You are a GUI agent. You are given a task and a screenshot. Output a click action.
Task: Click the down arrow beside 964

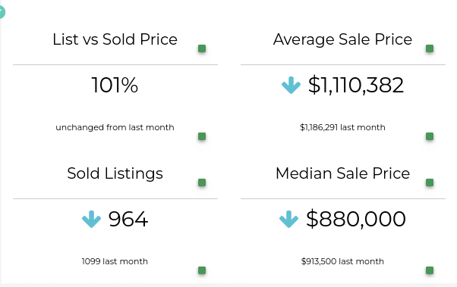[x=92, y=219]
